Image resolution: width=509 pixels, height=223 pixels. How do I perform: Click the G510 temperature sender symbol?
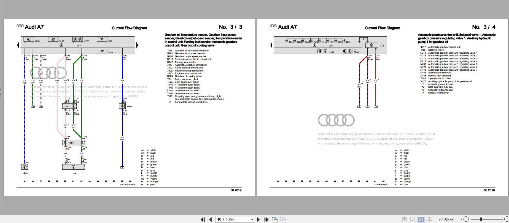click(102, 51)
